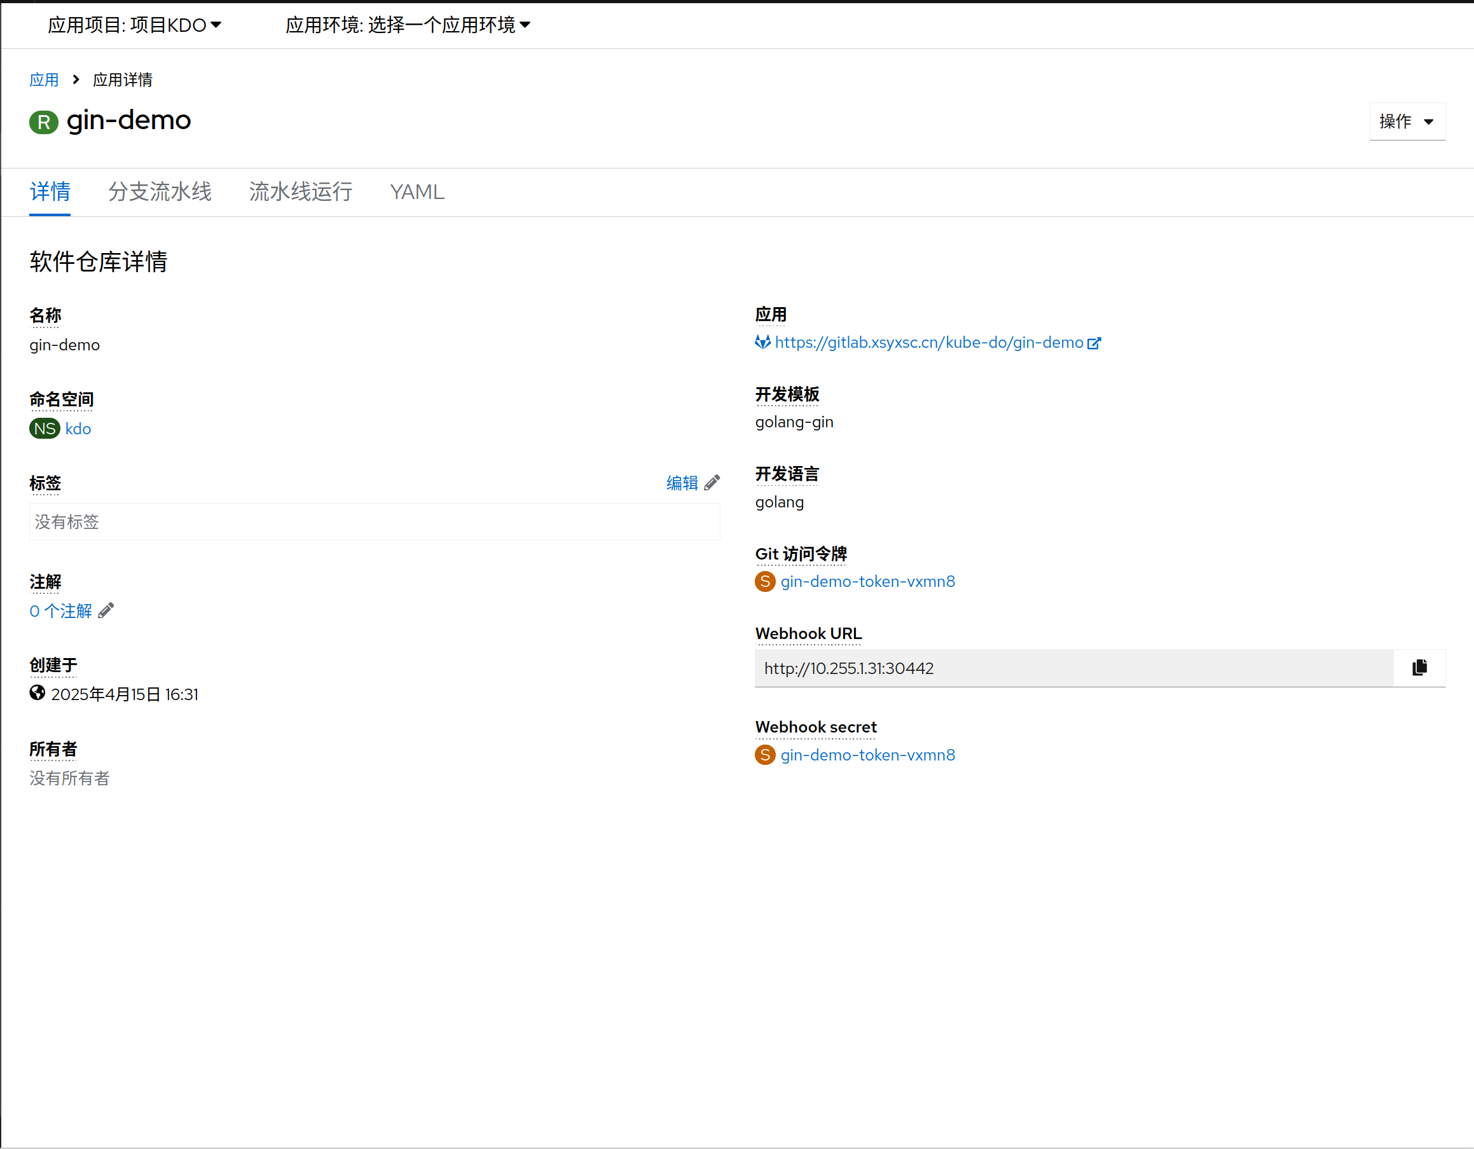Switch to the 分支流水线 tab
The height and width of the screenshot is (1149, 1474).
click(160, 191)
